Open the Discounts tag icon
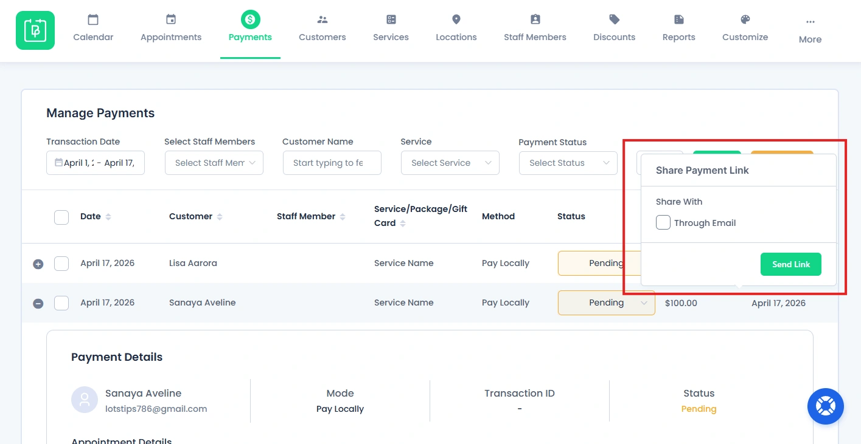861x444 pixels. coord(615,19)
